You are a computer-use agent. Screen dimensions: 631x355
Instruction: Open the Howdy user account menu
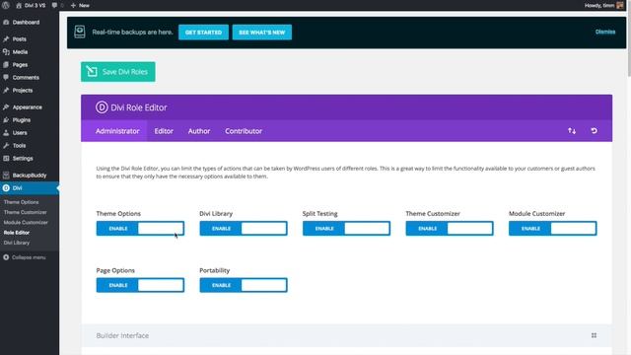[603, 5]
